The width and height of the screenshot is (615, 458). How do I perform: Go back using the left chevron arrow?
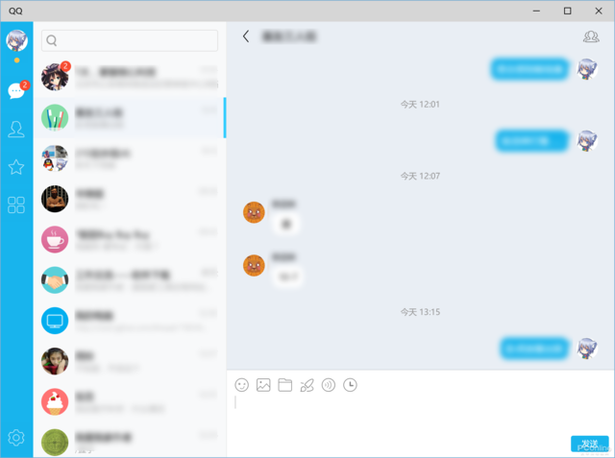246,36
